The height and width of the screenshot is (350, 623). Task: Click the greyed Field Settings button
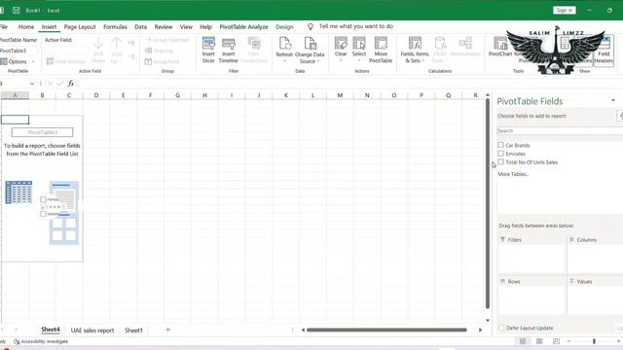click(66, 61)
